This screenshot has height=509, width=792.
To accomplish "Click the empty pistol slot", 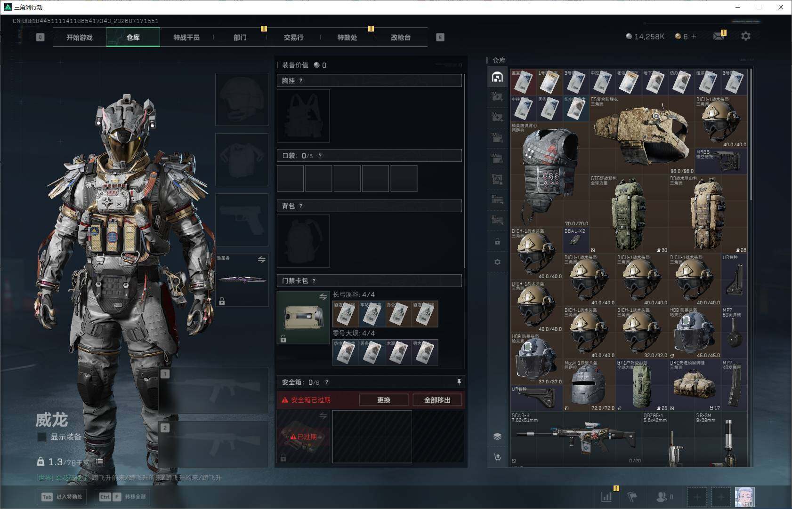I will click(x=242, y=220).
